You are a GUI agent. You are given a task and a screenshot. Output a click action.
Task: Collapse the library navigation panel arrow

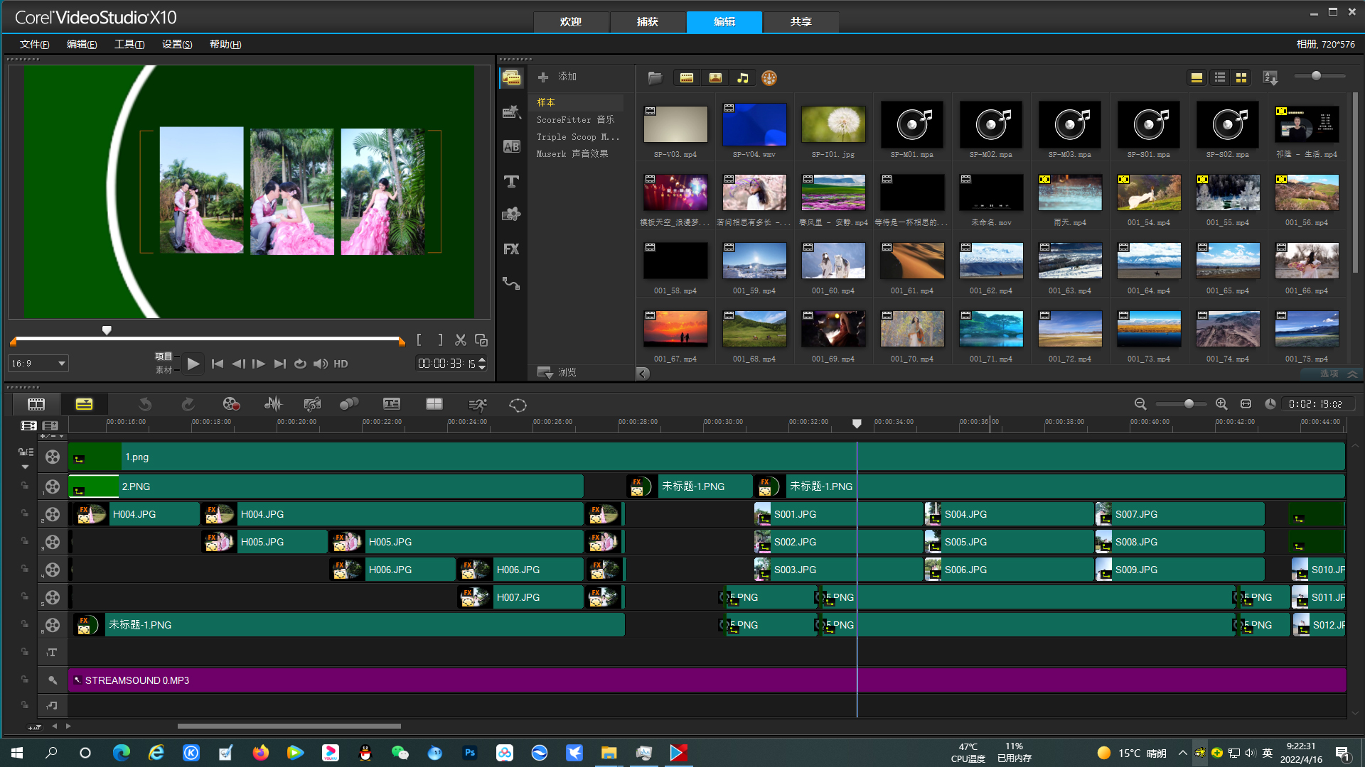point(643,373)
